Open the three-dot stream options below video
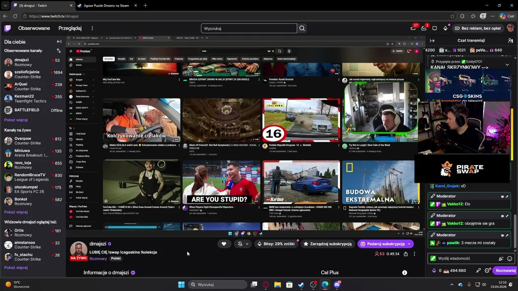The image size is (518, 291). tap(414, 254)
